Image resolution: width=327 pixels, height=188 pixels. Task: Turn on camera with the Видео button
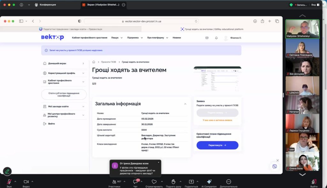pos(26,182)
